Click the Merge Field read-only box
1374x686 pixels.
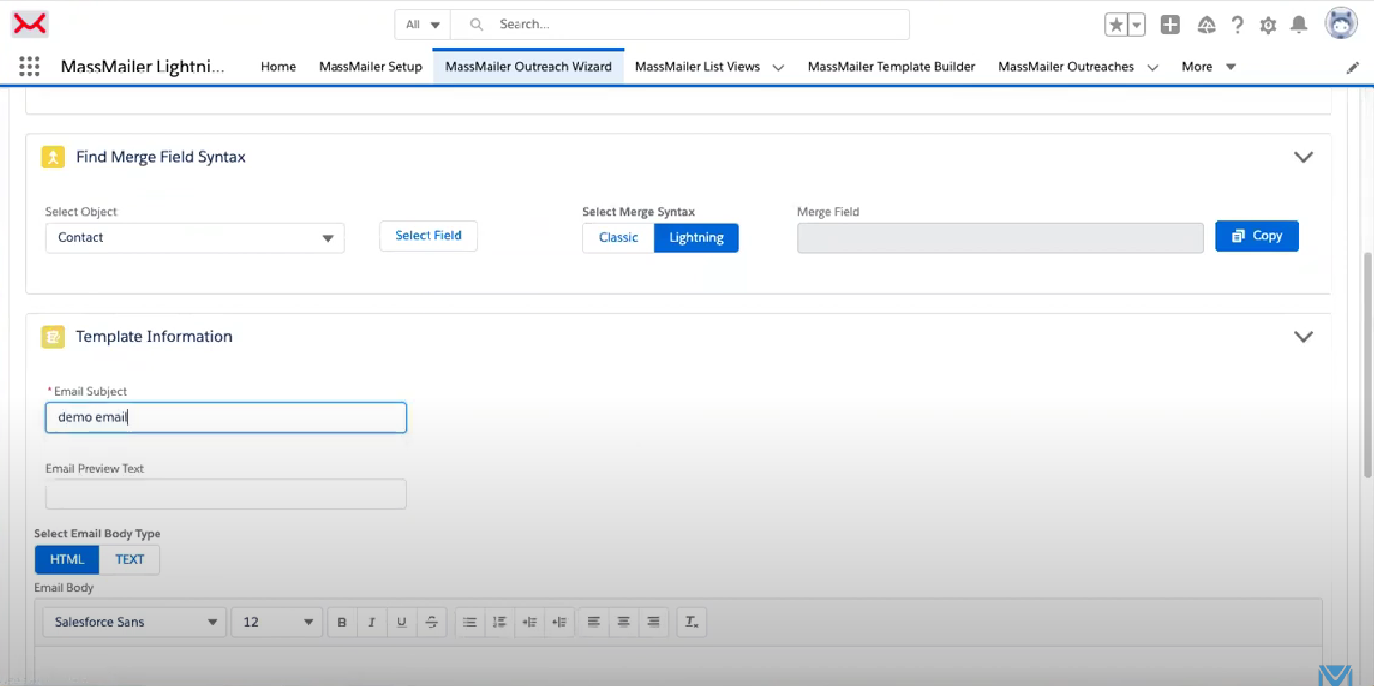point(1000,238)
